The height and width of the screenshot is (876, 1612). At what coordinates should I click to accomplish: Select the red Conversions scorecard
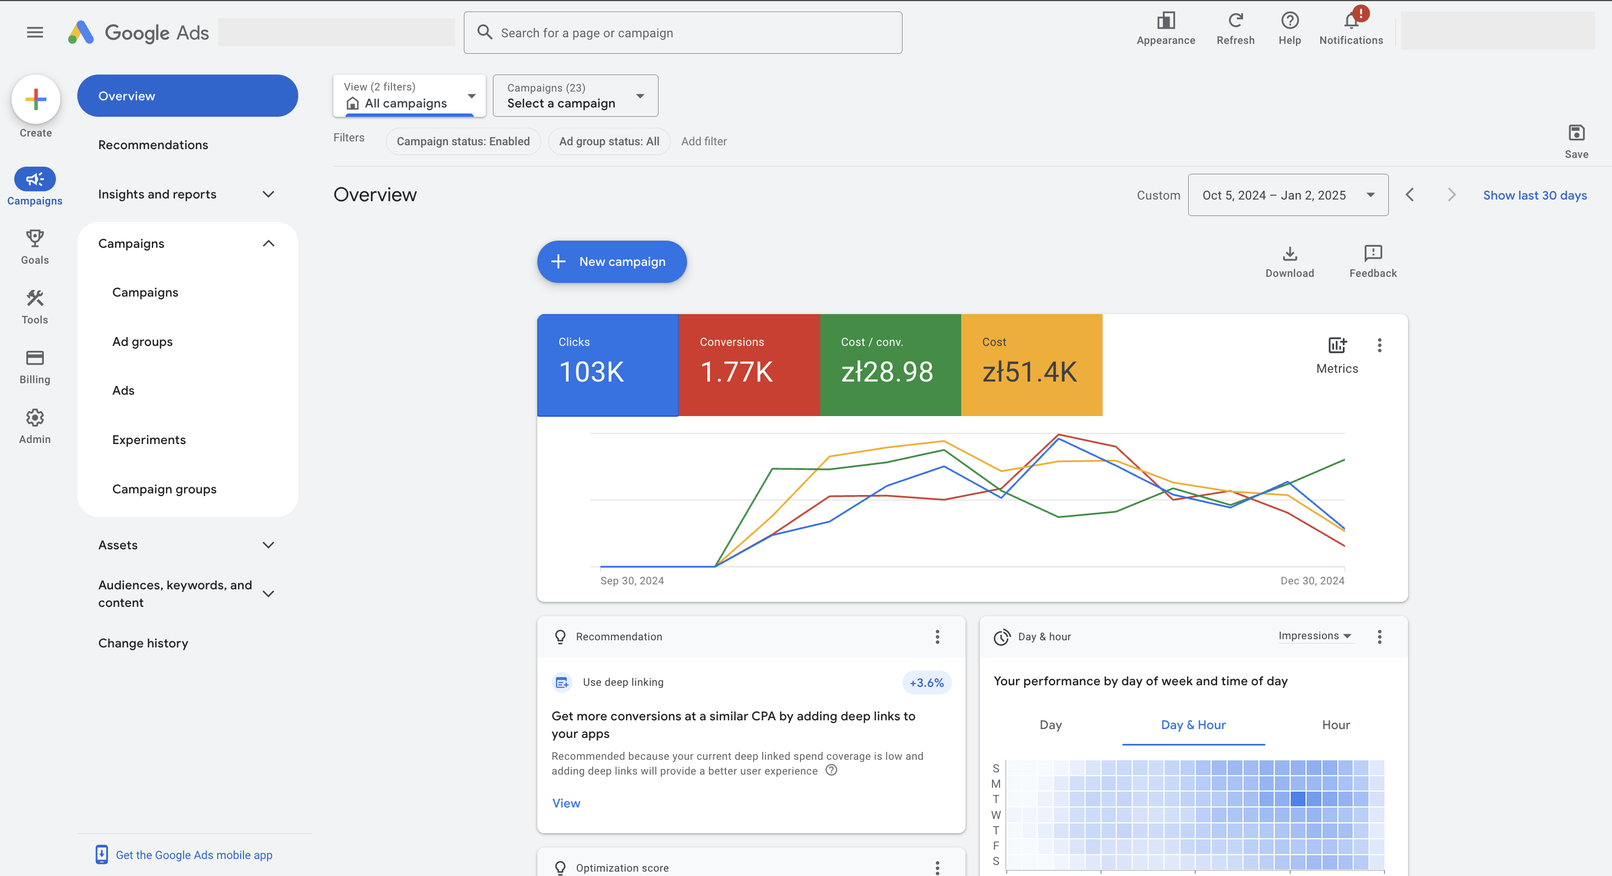(x=748, y=365)
